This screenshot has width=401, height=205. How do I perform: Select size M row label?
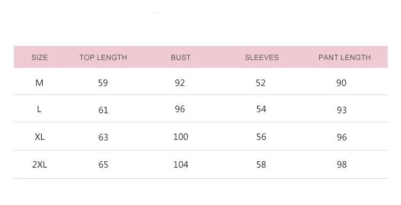[40, 83]
